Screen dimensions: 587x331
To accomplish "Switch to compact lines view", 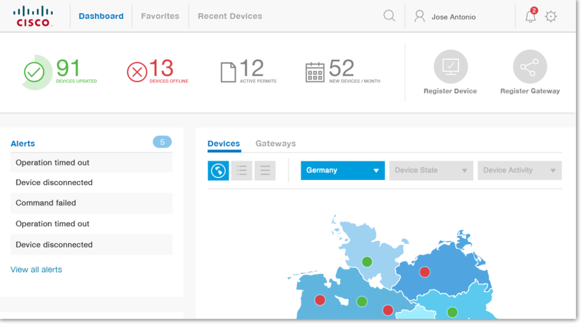I will pos(265,170).
